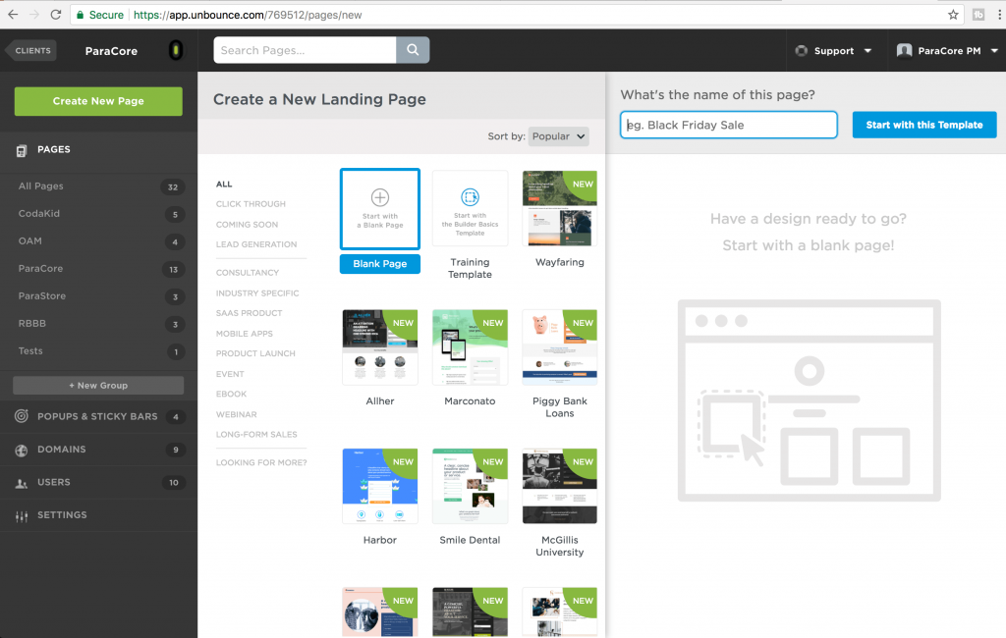Viewport: 1006px width, 638px height.
Task: Click the secure padlock icon in address bar
Action: [x=81, y=14]
